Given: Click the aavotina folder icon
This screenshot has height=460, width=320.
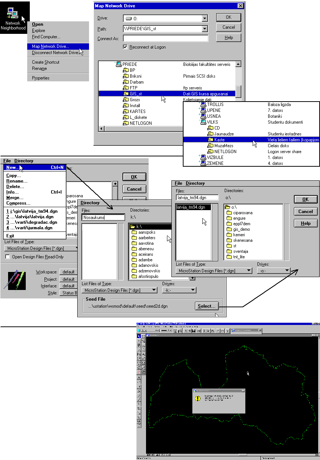Looking at the screenshot, I should (x=134, y=243).
